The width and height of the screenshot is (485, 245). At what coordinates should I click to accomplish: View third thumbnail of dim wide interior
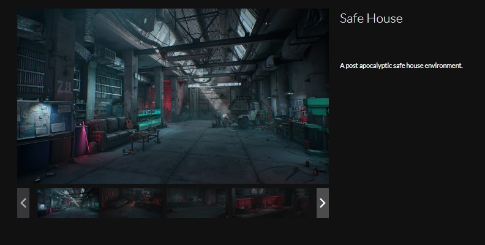(x=197, y=203)
